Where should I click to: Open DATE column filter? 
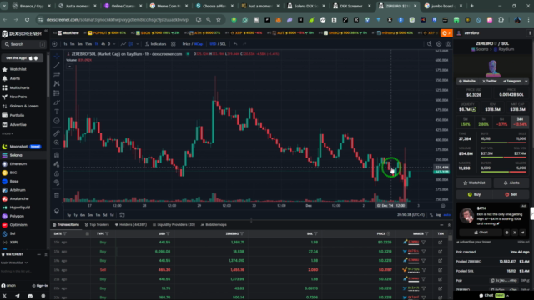(x=65, y=233)
